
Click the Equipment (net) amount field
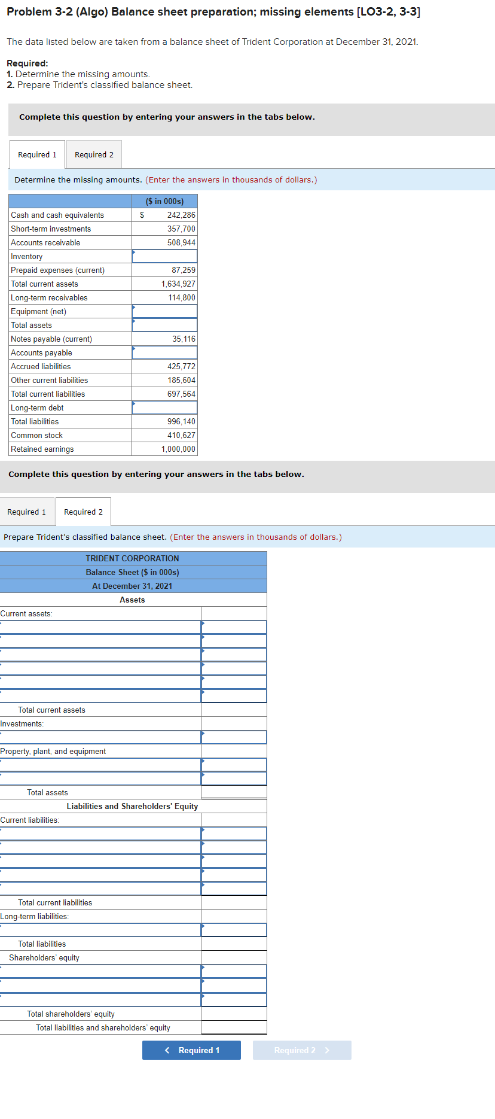pyautogui.click(x=164, y=311)
